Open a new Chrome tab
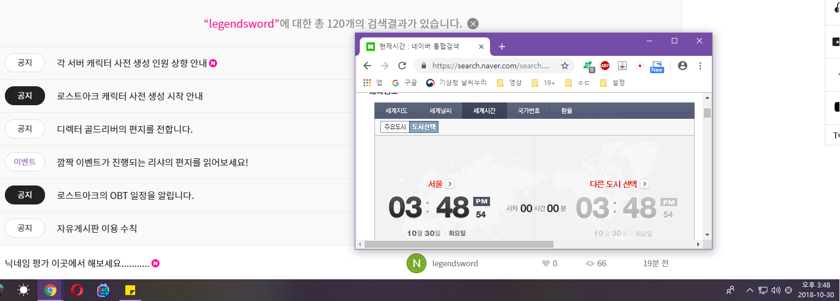The image size is (840, 301). pyautogui.click(x=502, y=47)
